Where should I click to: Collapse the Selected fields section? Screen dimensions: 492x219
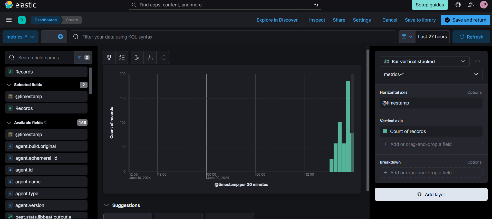pos(9,85)
